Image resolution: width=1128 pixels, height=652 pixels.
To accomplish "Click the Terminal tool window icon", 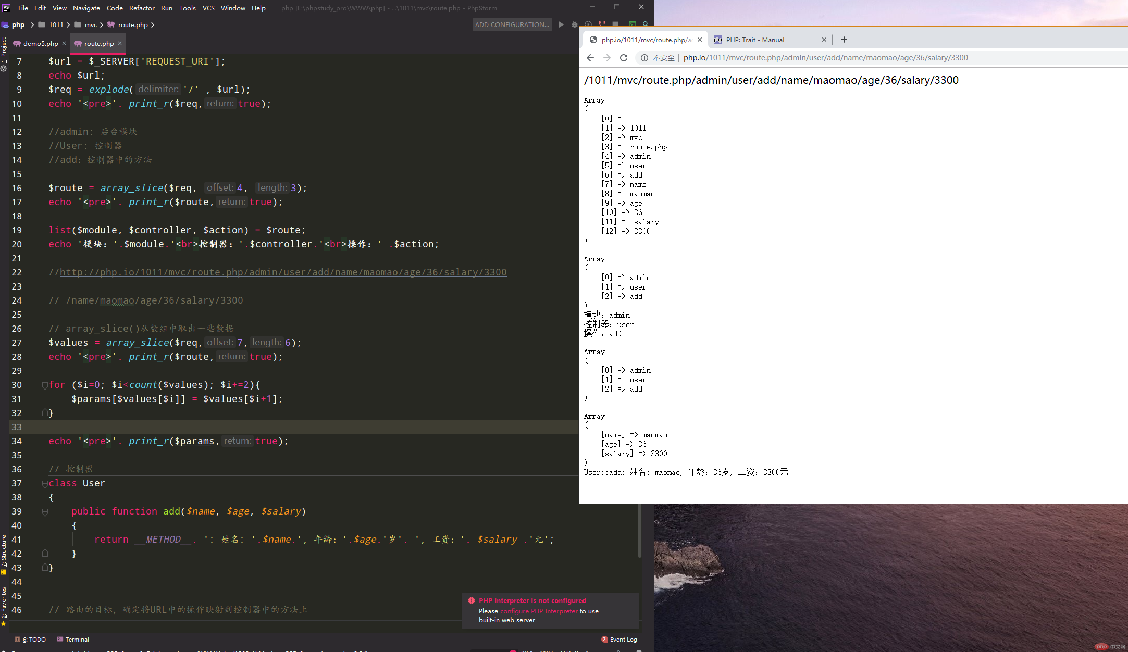I will (60, 640).
